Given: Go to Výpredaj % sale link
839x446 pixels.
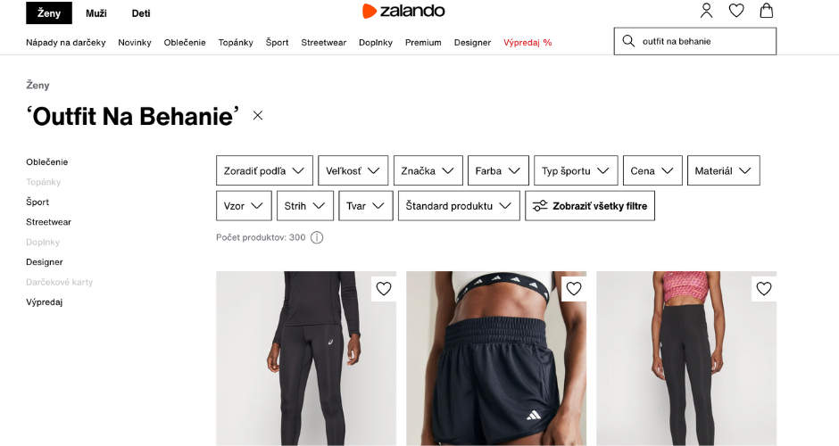Looking at the screenshot, I should [x=527, y=42].
